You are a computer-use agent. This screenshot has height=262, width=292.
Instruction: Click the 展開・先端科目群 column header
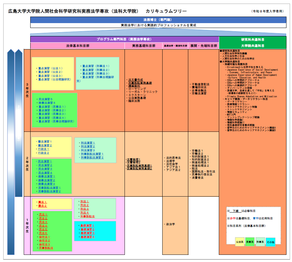(204, 46)
